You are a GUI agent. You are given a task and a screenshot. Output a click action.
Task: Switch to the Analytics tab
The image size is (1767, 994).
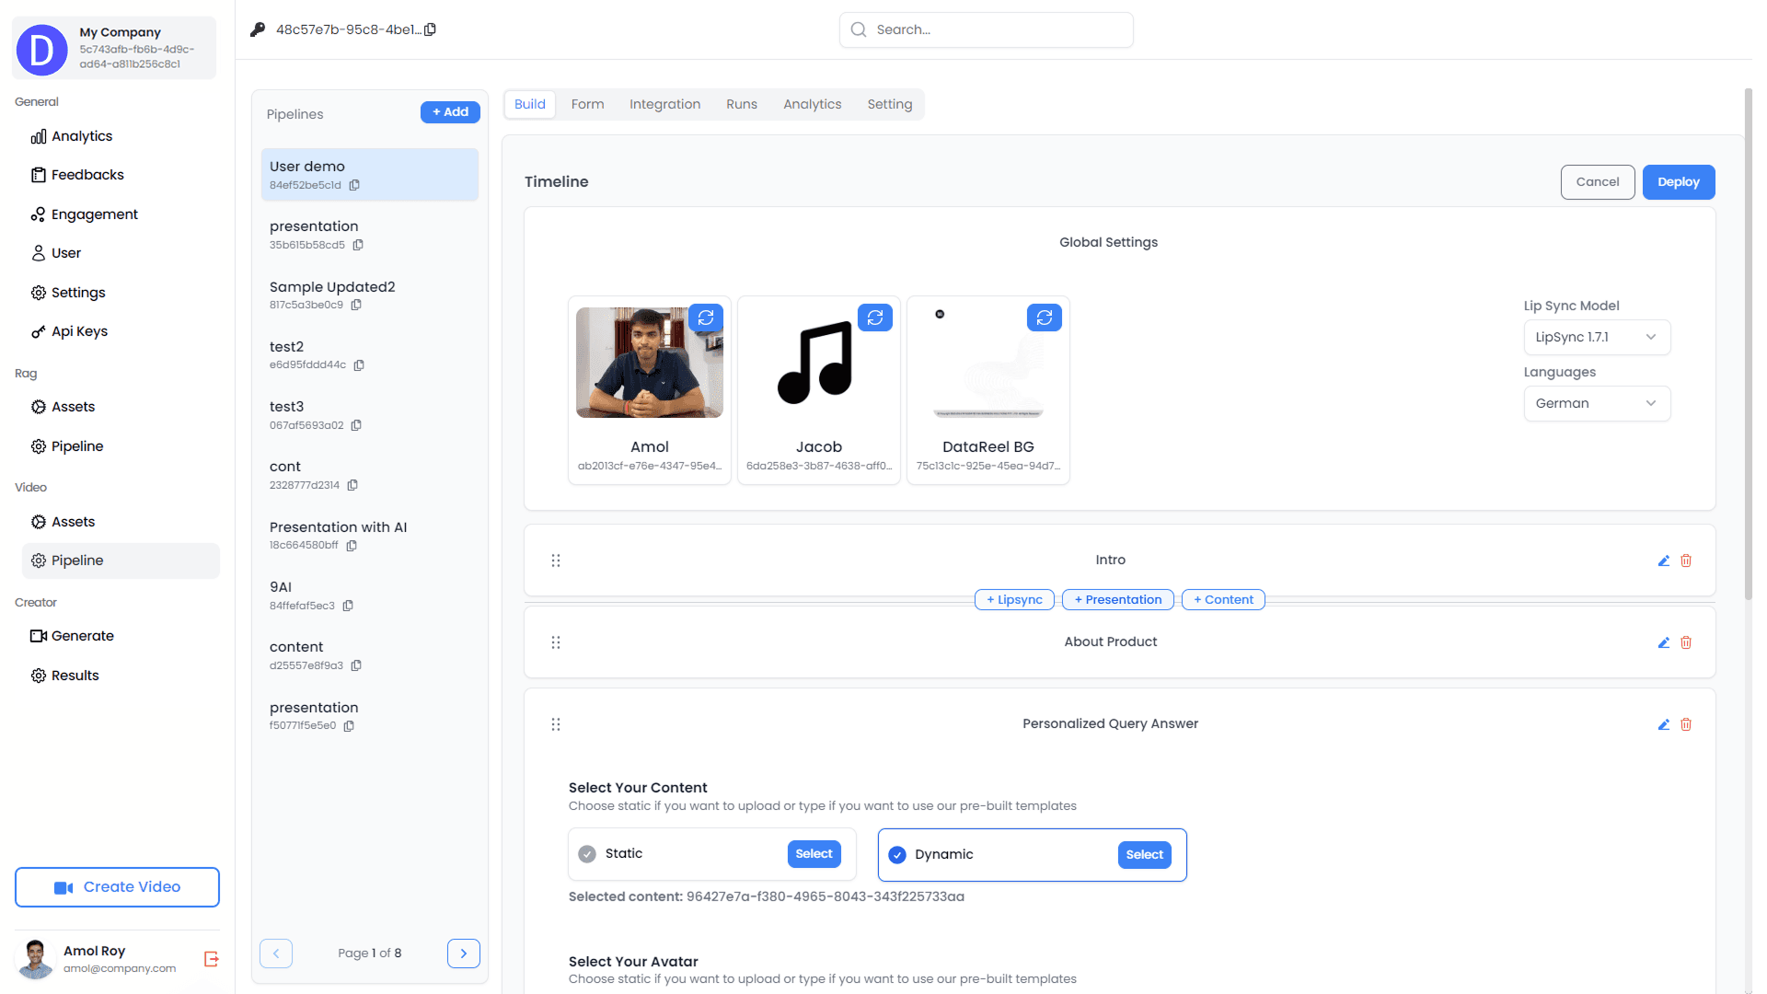[813, 104]
